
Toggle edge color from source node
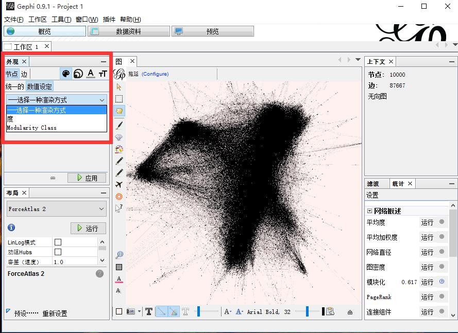[174, 311]
